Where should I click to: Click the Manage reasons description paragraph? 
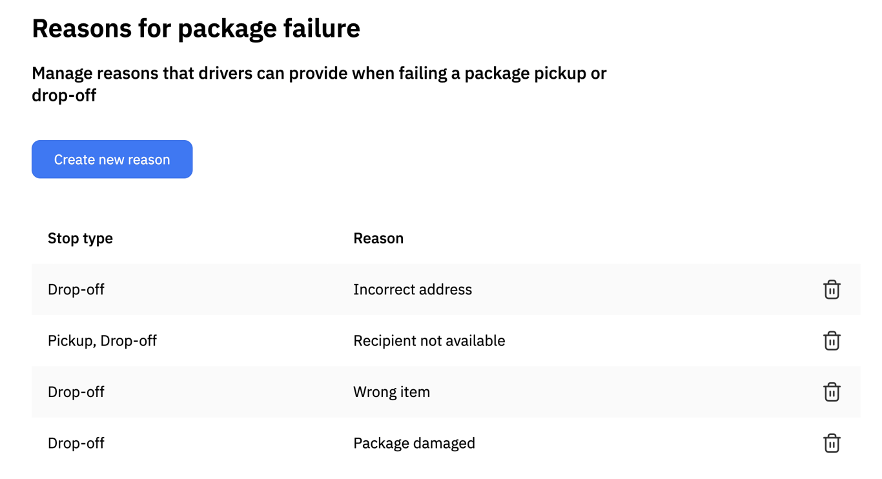pyautogui.click(x=319, y=84)
